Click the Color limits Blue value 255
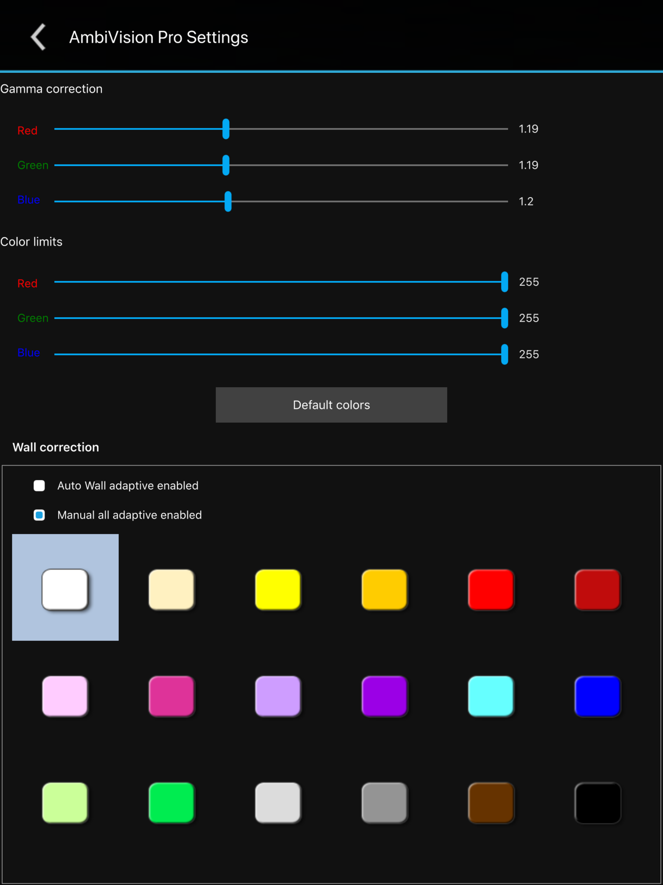This screenshot has width=663, height=885. click(x=529, y=354)
